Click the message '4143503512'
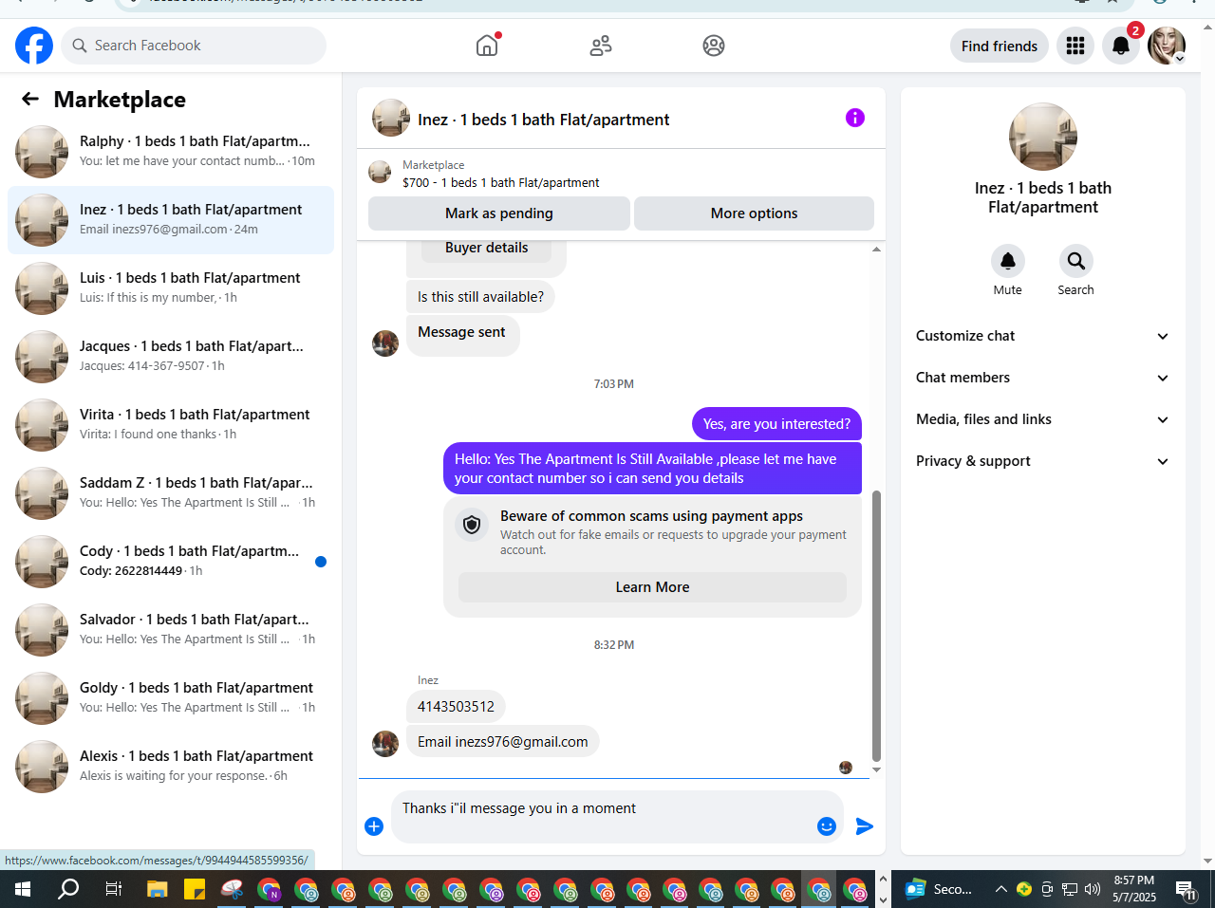 pos(456,707)
